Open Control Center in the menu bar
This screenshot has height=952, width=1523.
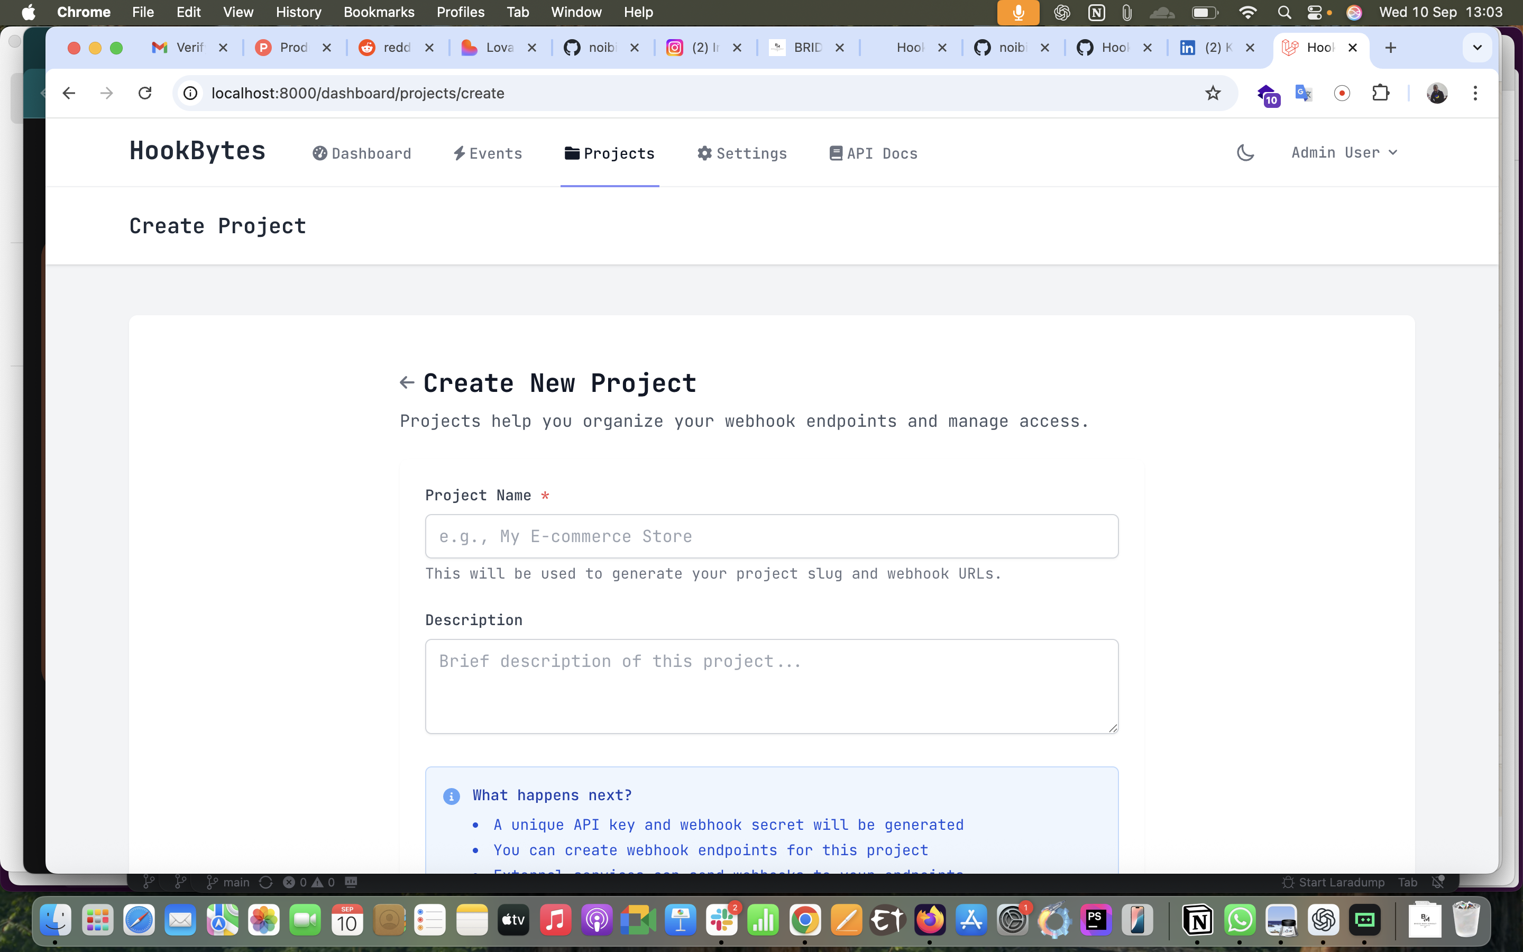pos(1314,12)
